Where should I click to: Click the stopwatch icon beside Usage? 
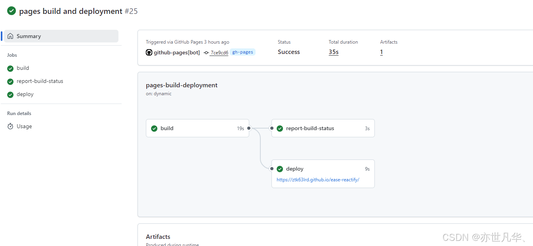point(10,127)
